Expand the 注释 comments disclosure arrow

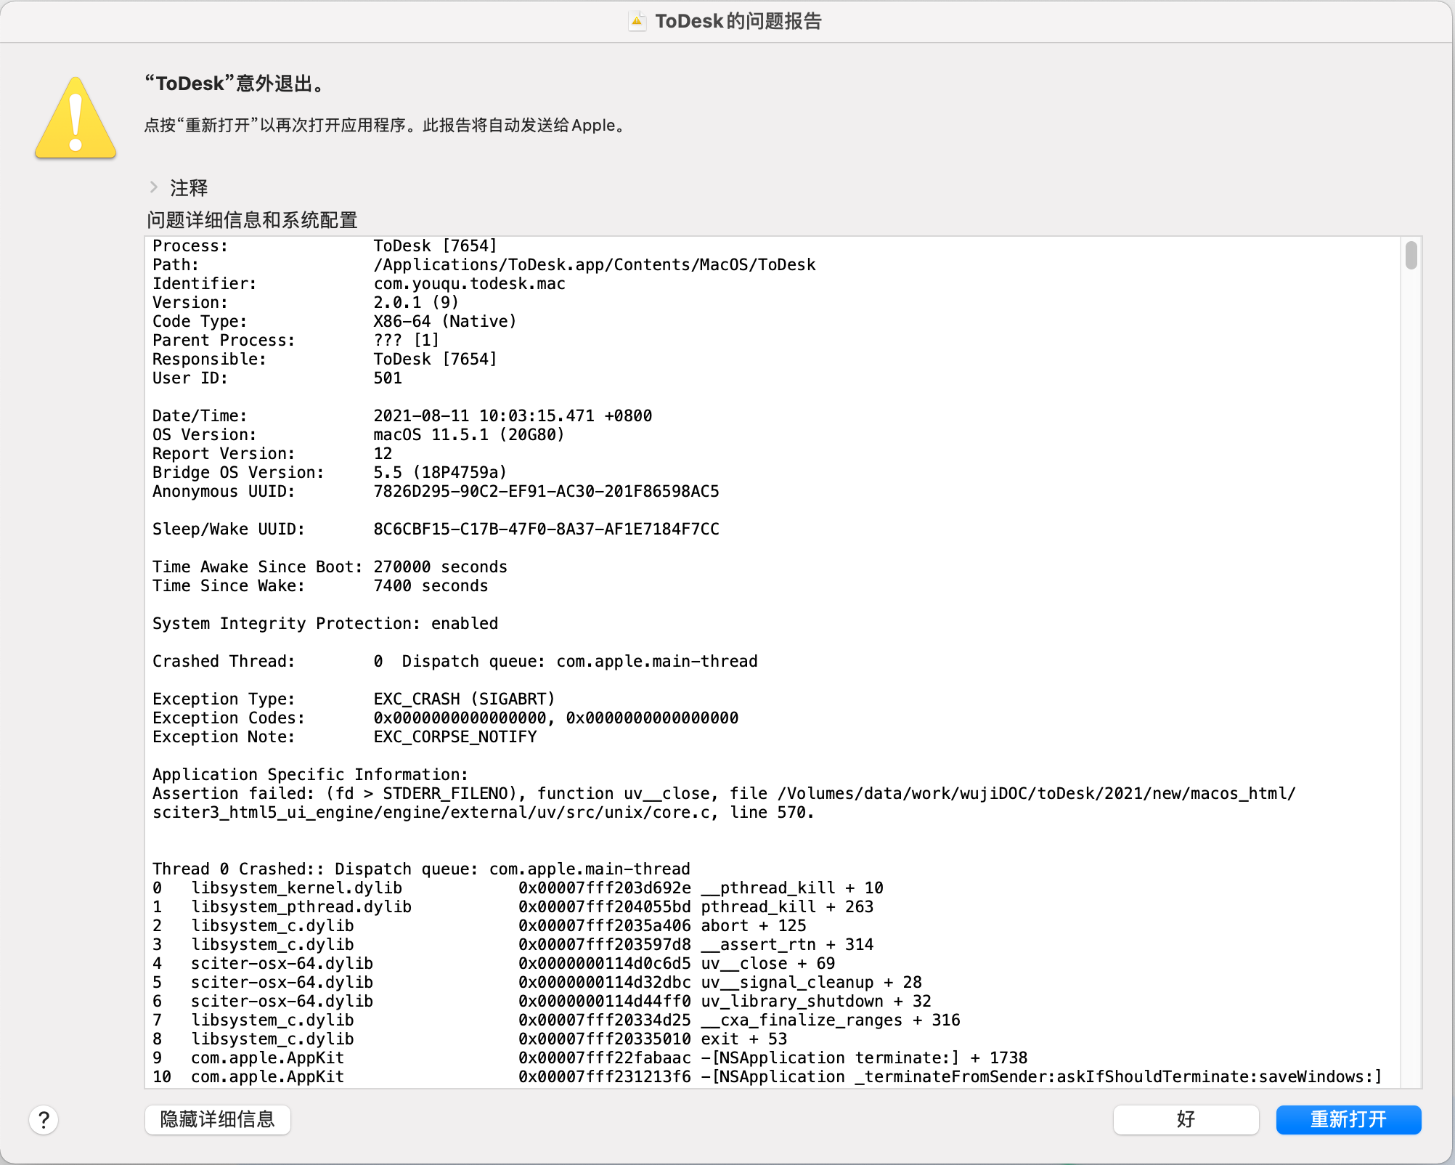154,187
